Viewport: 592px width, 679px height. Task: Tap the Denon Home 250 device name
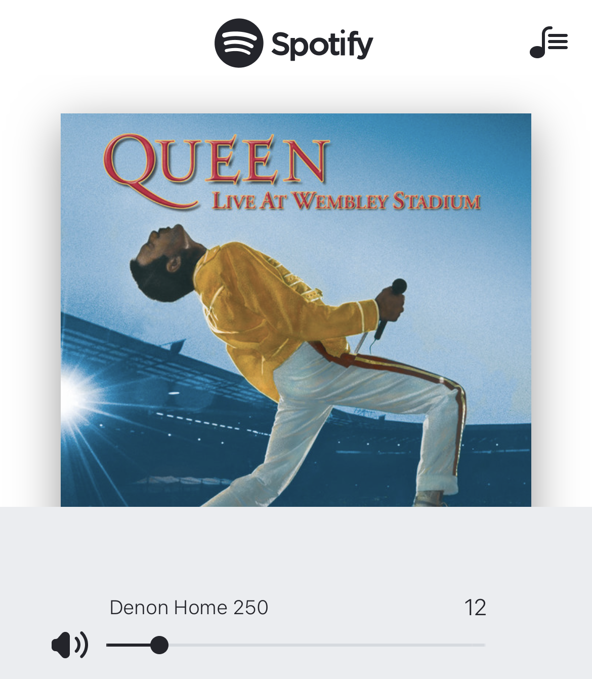pyautogui.click(x=189, y=608)
